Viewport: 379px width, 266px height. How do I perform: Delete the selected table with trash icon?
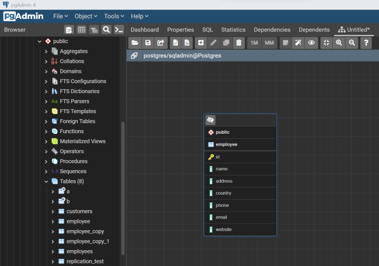point(239,43)
